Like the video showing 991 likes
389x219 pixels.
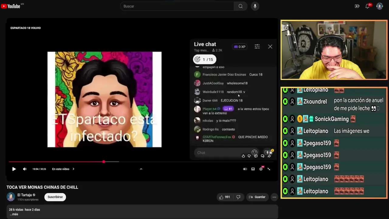point(224,197)
